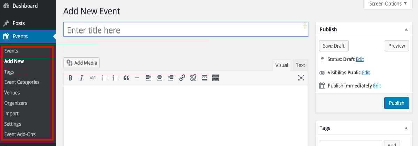Toggle numbered list formatting

tap(115, 78)
